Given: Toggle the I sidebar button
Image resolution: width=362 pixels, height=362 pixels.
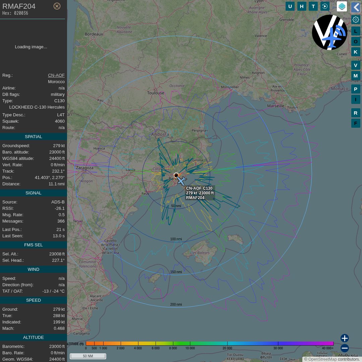Looking at the screenshot, I should tap(356, 100).
